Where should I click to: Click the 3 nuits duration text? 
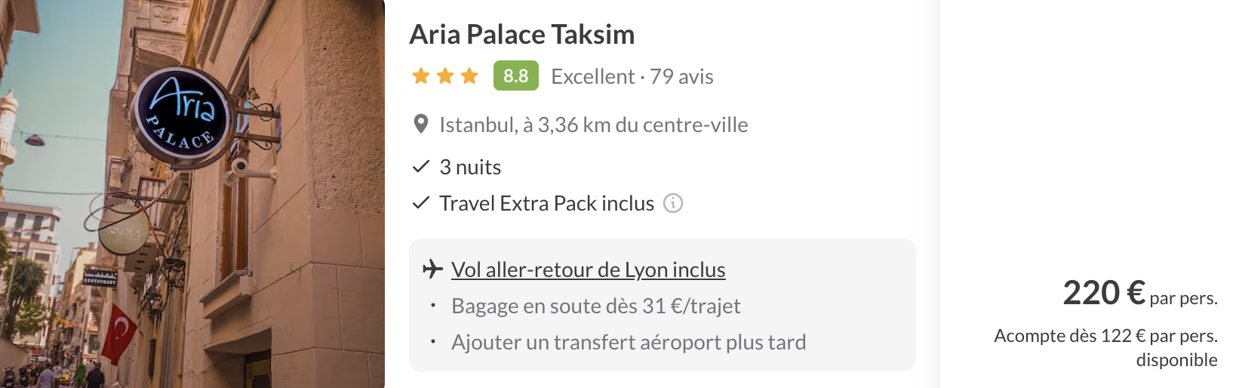coord(470,167)
